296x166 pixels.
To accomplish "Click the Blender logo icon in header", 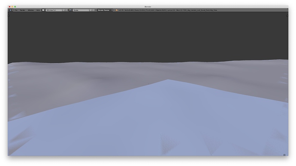I will [x=117, y=10].
